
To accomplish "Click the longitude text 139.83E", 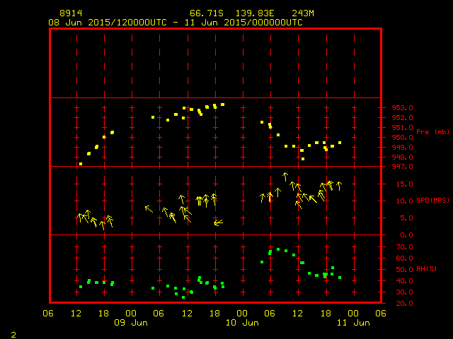I will (x=255, y=13).
